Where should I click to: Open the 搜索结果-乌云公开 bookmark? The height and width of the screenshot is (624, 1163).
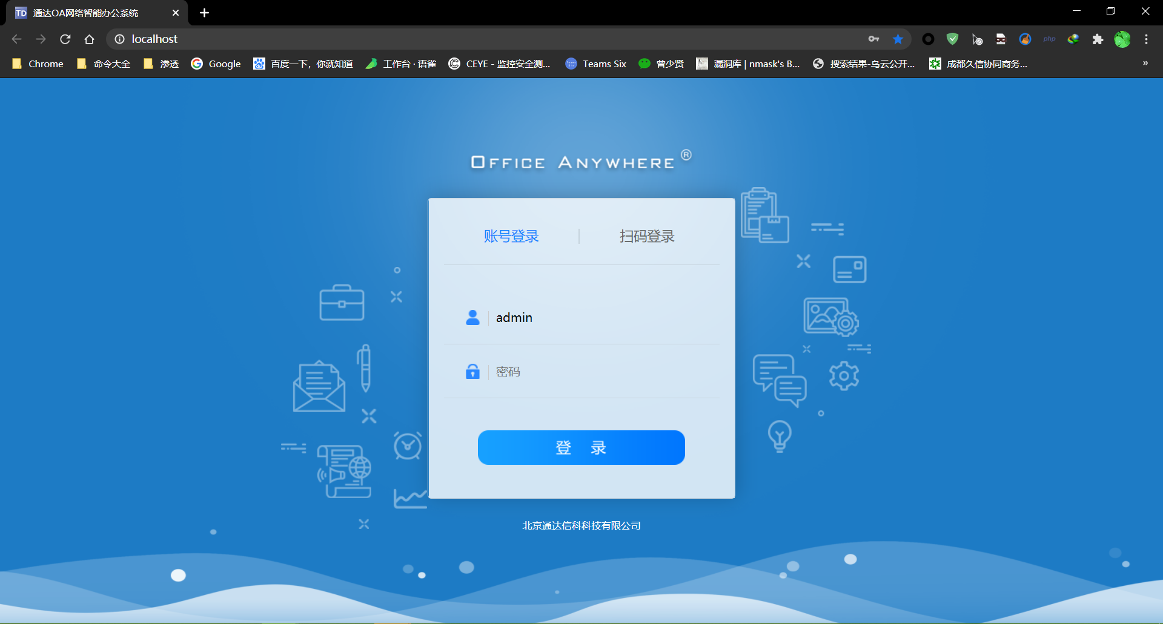pyautogui.click(x=864, y=64)
